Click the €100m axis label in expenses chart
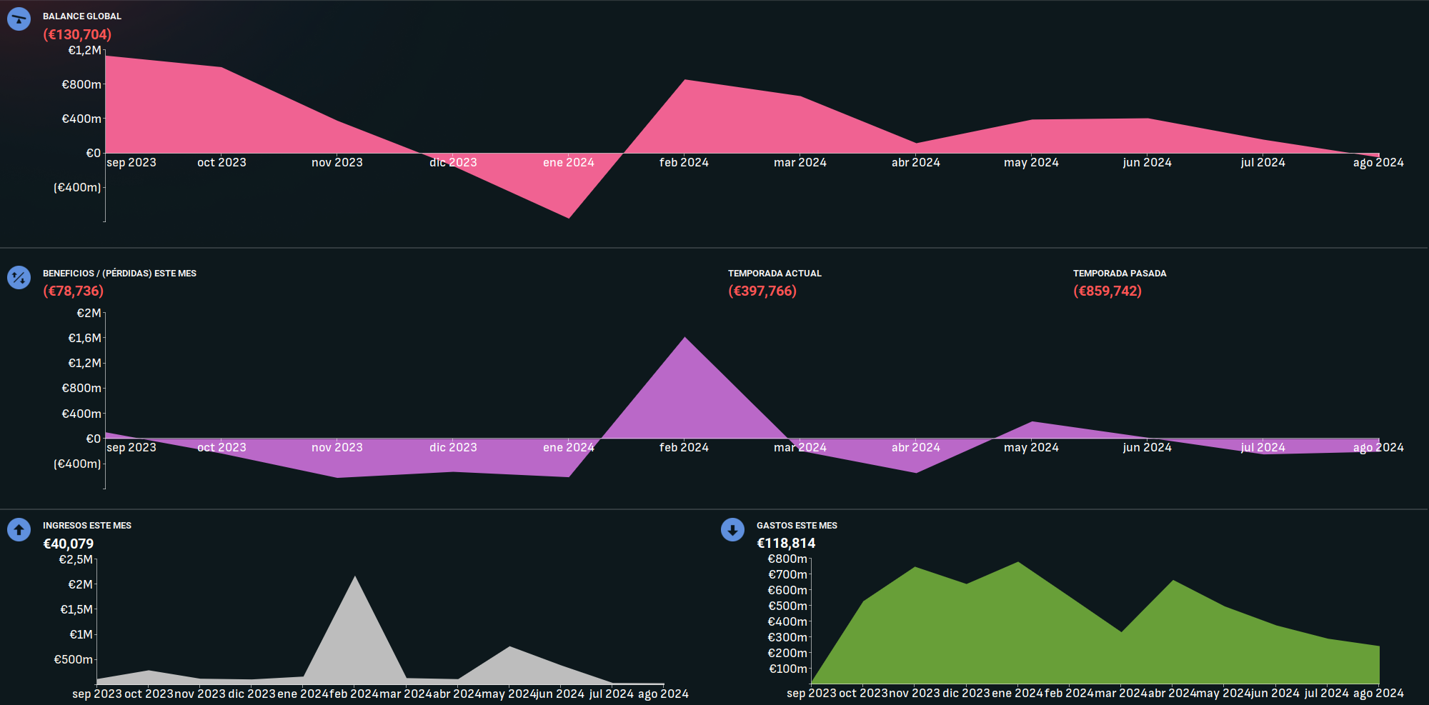The width and height of the screenshot is (1429, 705). pyautogui.click(x=788, y=669)
